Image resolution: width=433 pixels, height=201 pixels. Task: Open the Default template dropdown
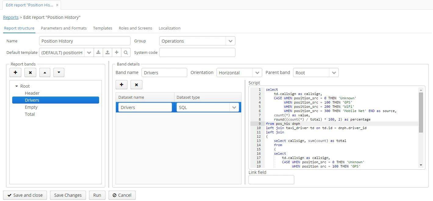89,52
